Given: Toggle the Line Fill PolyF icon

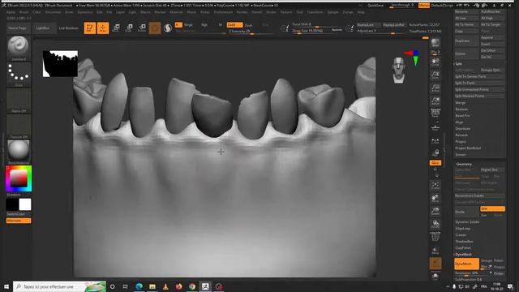Looking at the screenshot, I should pos(435,237).
